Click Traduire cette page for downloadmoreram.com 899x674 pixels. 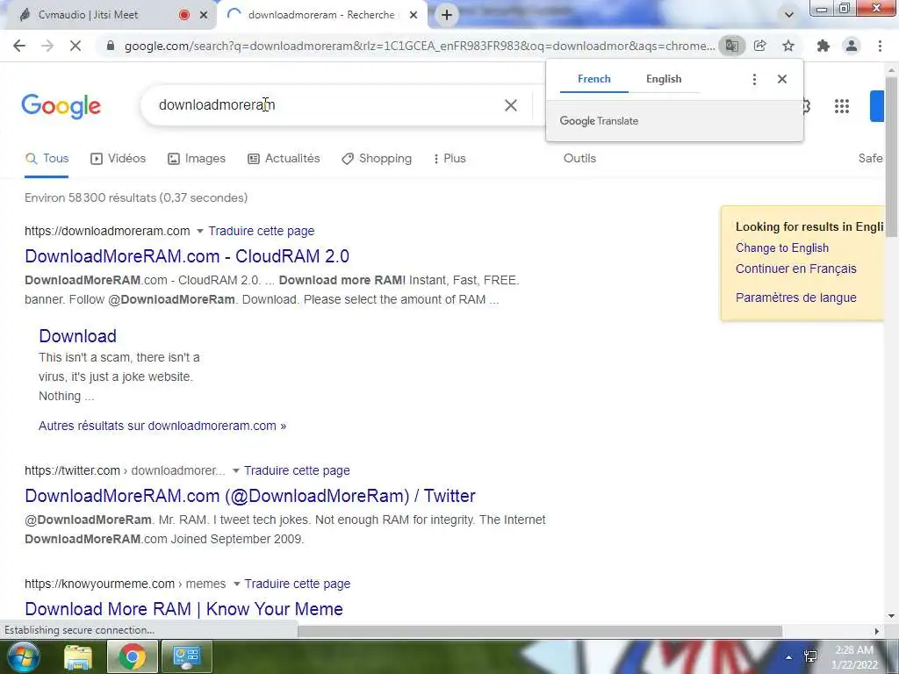[262, 231]
